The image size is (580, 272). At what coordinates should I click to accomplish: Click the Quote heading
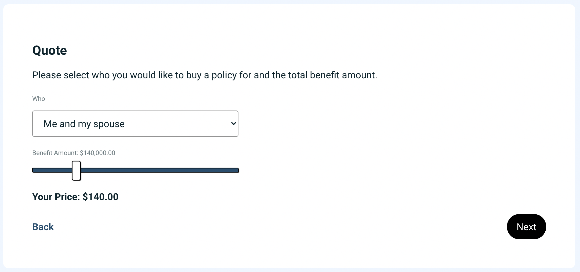[49, 50]
